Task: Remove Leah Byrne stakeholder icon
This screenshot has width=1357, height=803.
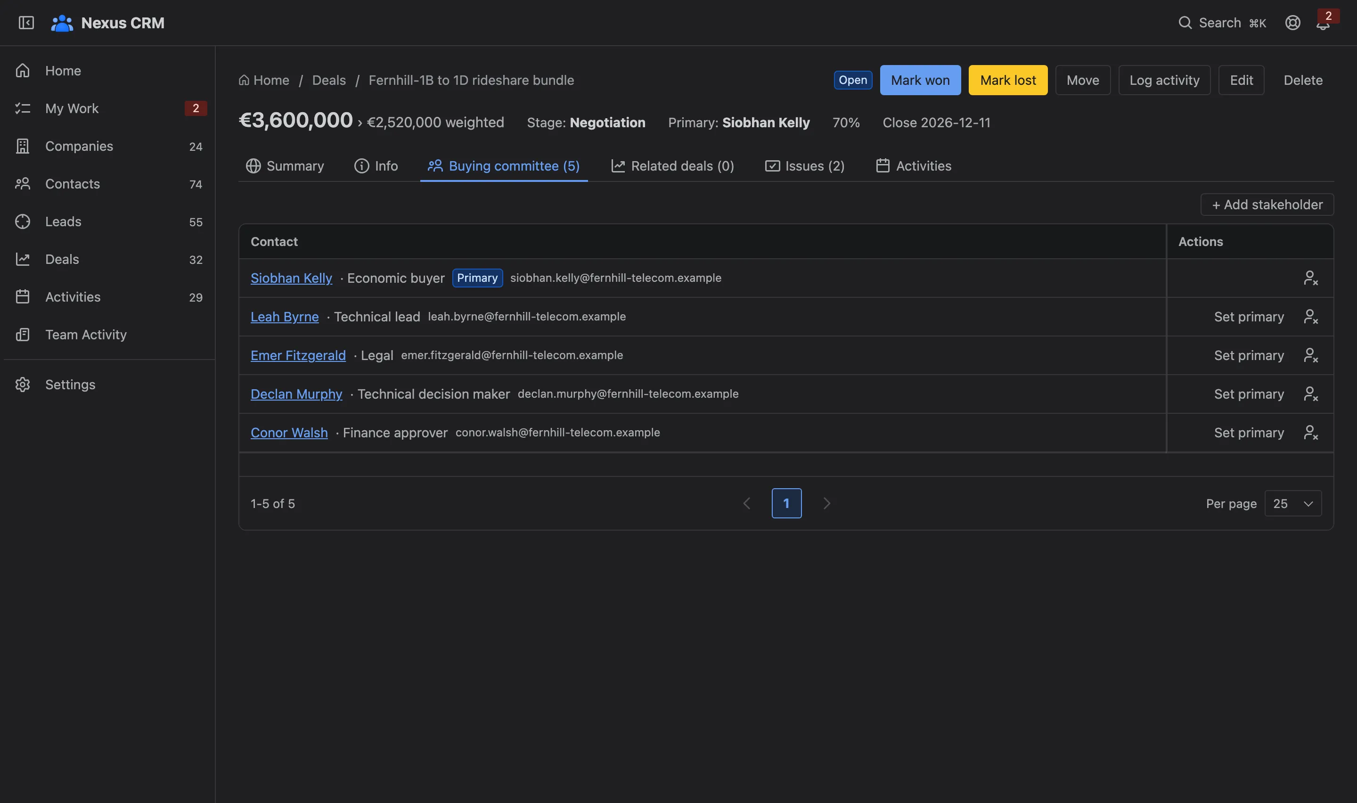Action: pos(1310,317)
